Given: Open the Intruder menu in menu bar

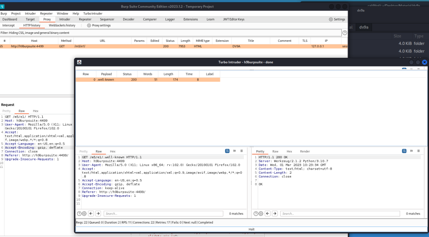Looking at the screenshot, I should pos(30,13).
